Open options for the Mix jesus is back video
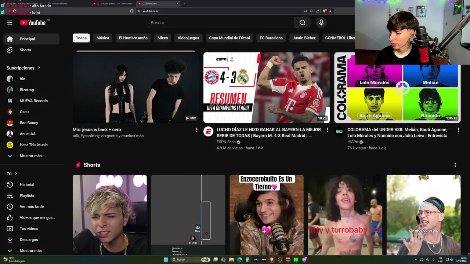This screenshot has height=264, width=470. click(196, 130)
